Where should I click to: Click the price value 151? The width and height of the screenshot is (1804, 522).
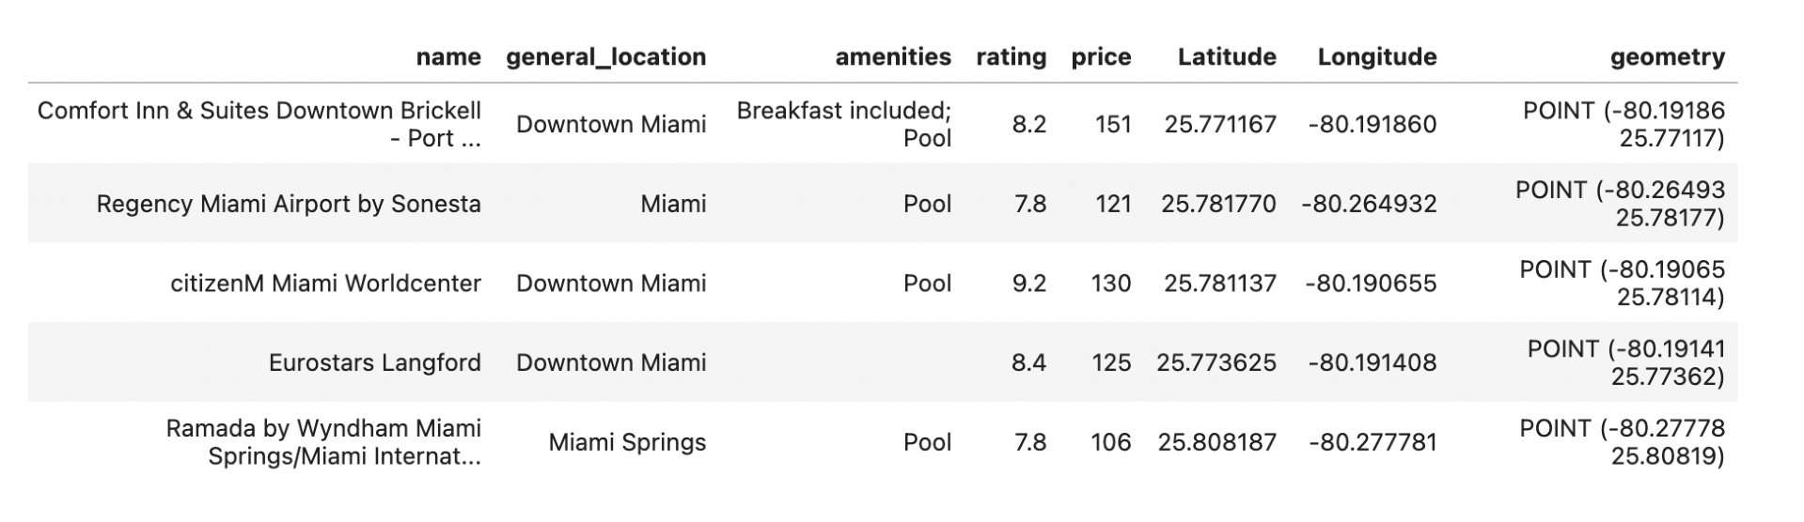1112,124
